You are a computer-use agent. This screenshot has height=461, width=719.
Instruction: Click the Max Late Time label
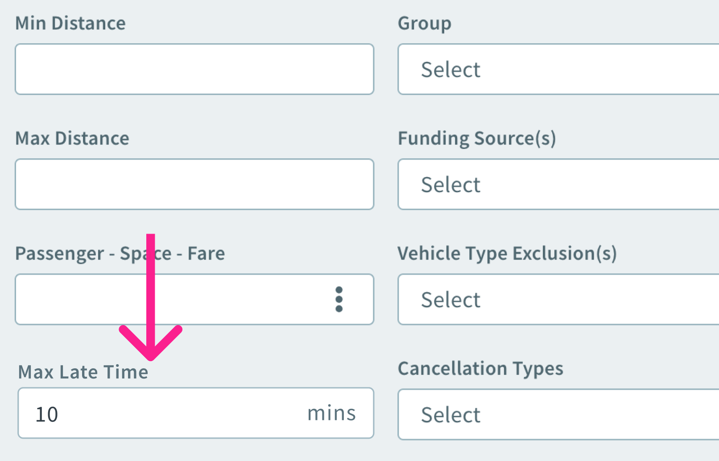pos(83,372)
